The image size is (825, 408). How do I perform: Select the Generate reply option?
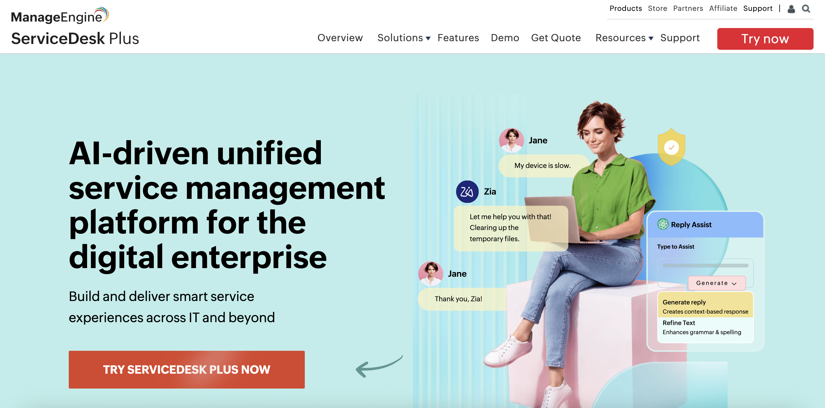click(706, 306)
